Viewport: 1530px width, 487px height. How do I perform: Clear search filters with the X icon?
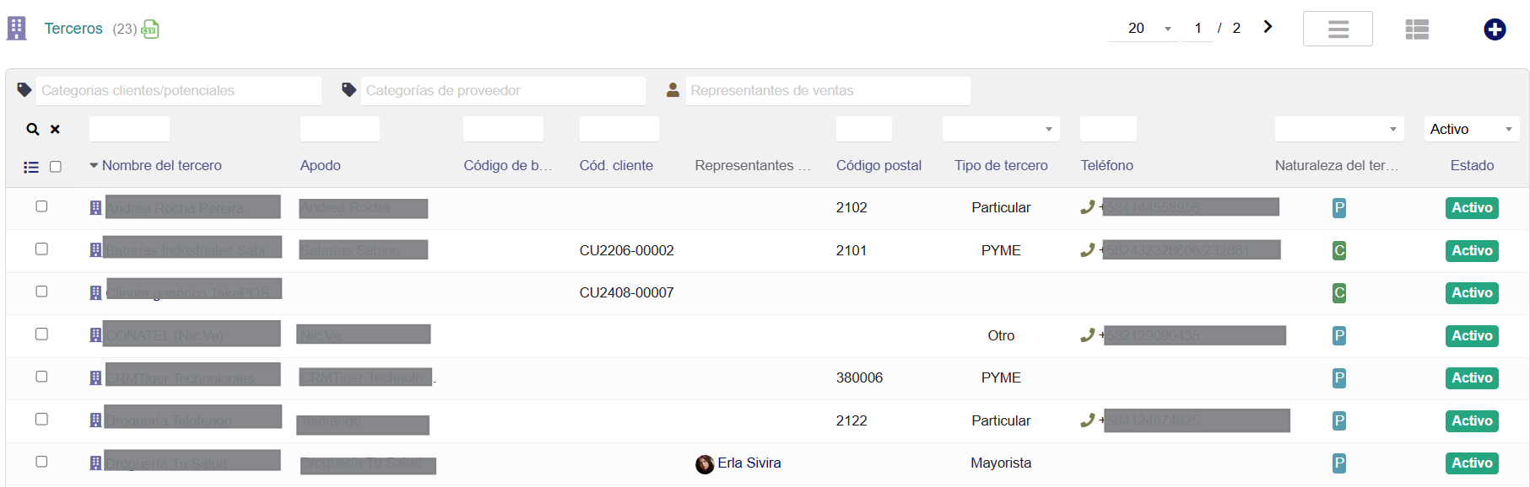click(x=55, y=130)
